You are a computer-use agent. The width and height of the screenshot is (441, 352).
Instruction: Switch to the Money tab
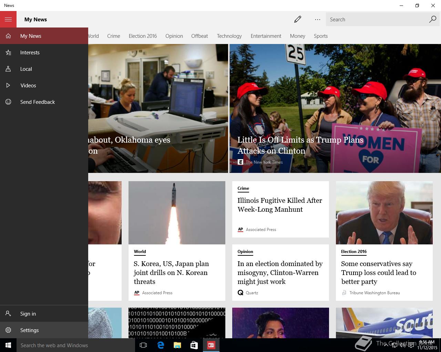298,36
